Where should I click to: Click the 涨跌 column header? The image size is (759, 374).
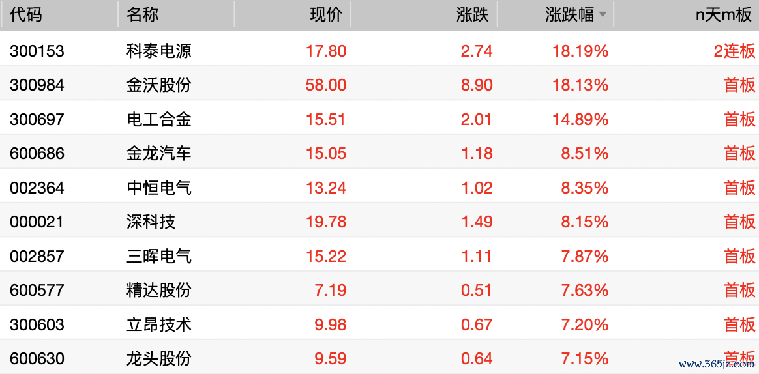[x=473, y=15]
